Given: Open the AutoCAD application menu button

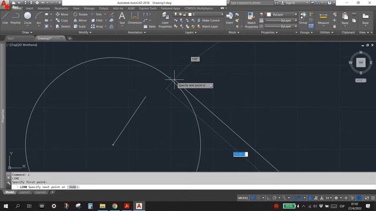Looking at the screenshot, I should point(5,5).
